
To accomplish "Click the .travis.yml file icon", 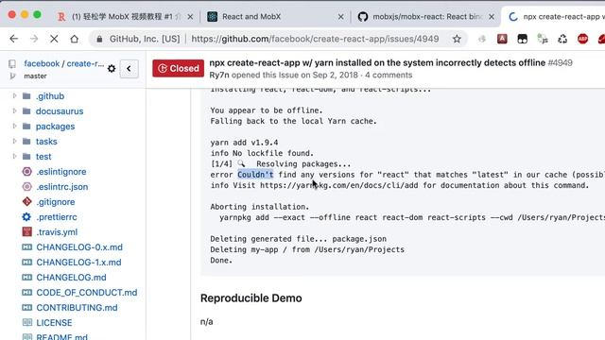I will [26, 231].
